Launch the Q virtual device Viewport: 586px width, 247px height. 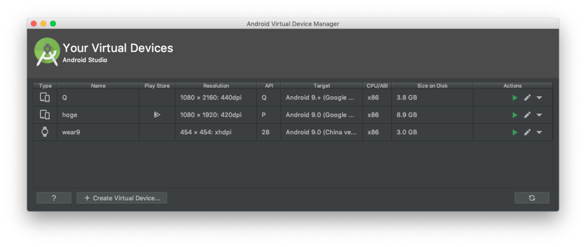515,98
